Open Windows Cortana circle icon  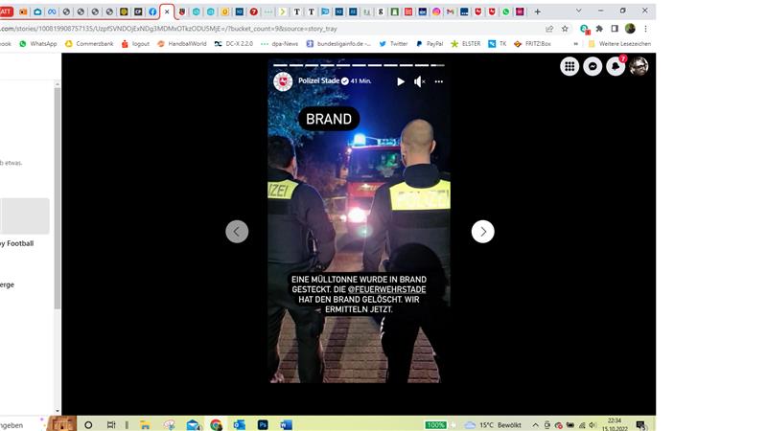[x=88, y=424]
